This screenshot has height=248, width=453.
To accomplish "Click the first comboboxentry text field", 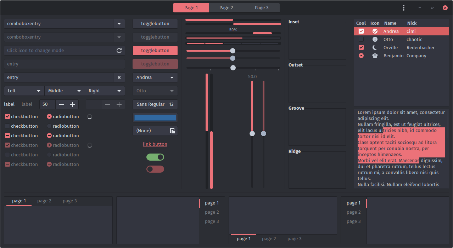I will pos(59,24).
